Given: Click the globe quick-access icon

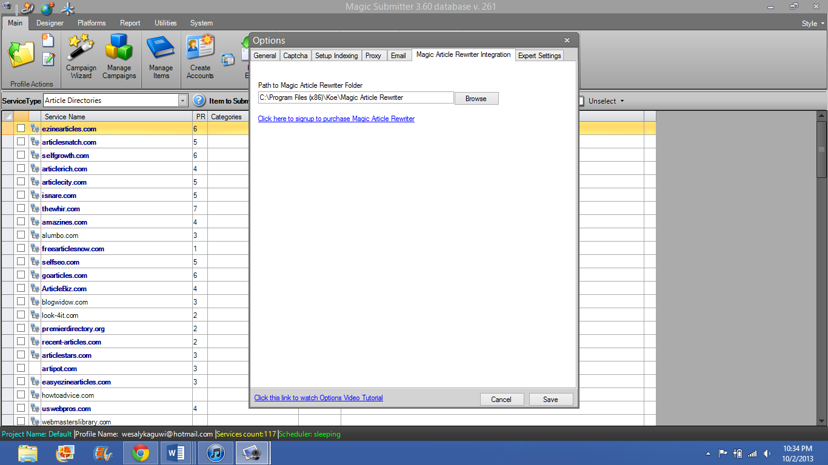Looking at the screenshot, I should pyautogui.click(x=47, y=8).
